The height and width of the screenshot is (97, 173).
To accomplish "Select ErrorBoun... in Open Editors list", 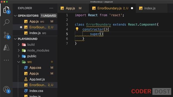I will point(35,27).
